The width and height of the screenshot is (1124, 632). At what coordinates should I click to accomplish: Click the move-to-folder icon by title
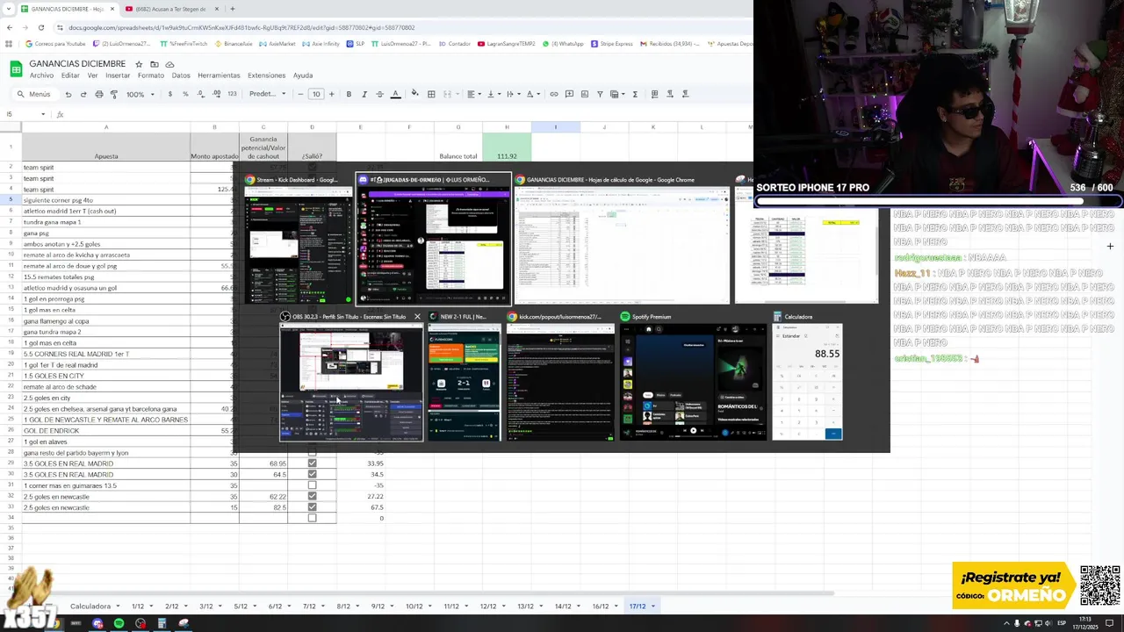tap(154, 64)
